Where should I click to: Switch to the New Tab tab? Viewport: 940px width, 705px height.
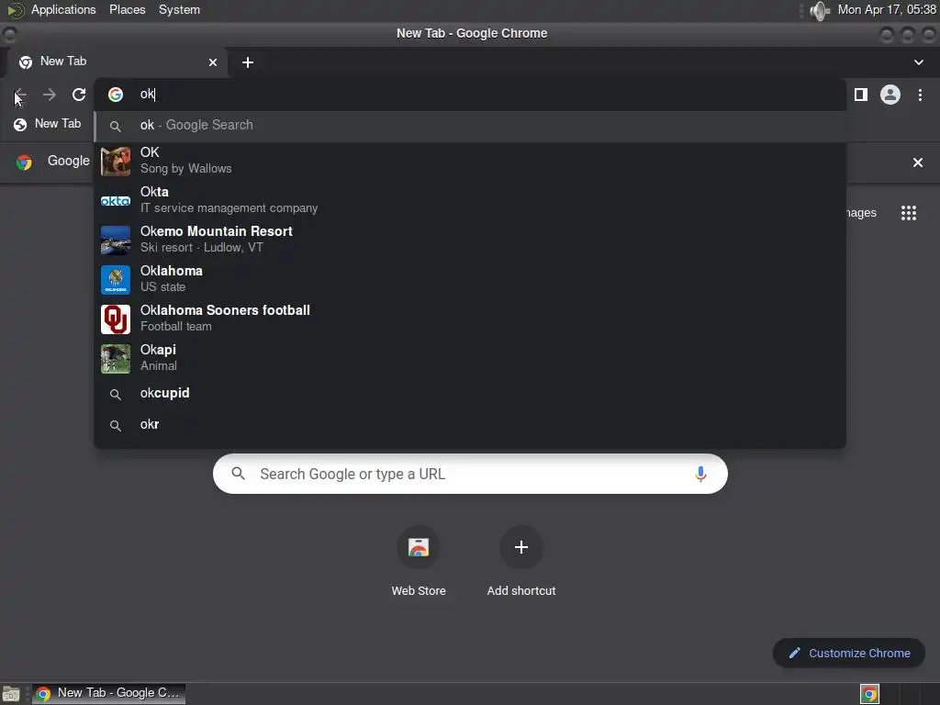[117, 62]
